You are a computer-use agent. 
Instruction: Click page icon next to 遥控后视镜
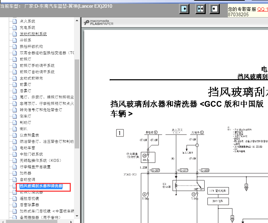(15, 198)
